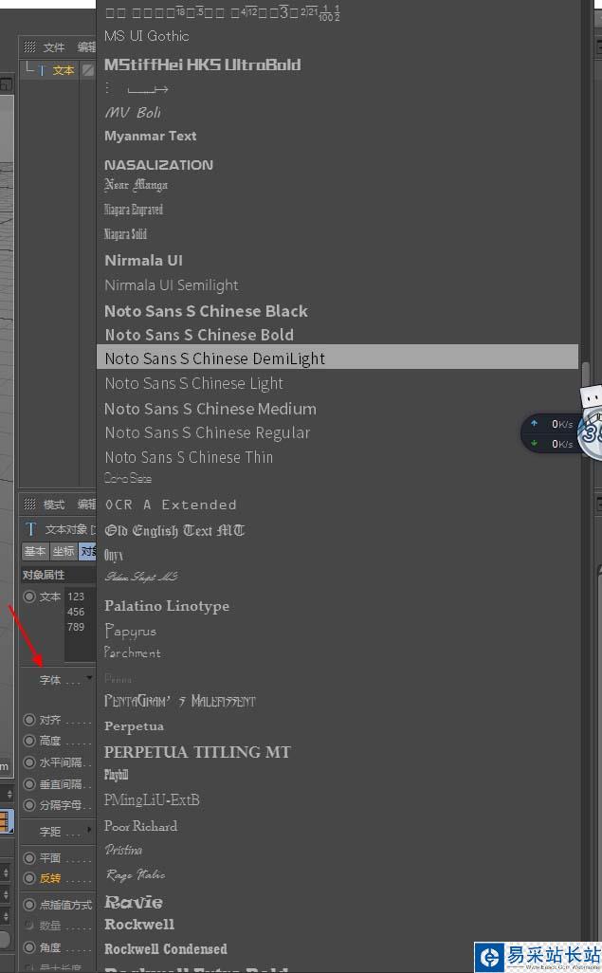Open 文件 menu in object manager
The width and height of the screenshot is (602, 973).
54,47
